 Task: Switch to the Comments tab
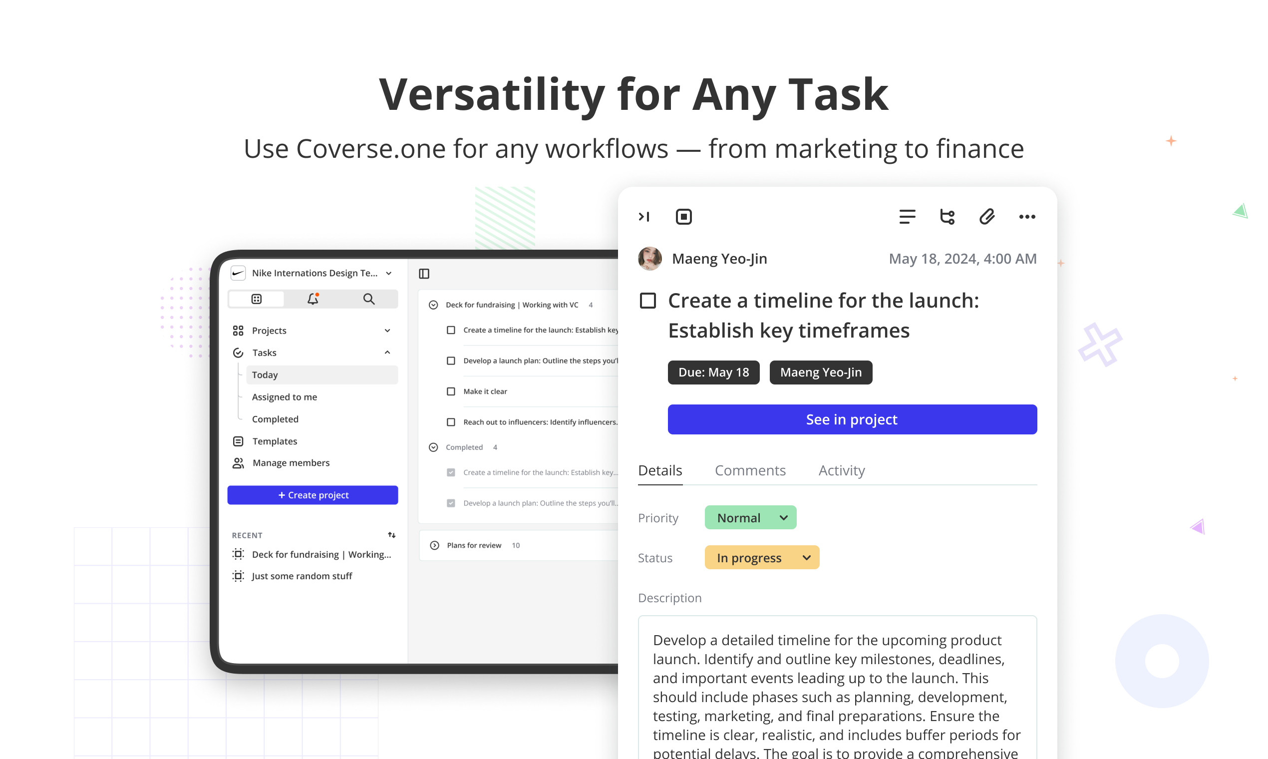coord(749,470)
